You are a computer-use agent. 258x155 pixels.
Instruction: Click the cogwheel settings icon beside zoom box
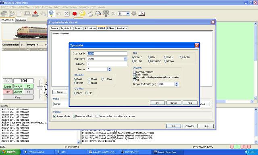(x=134, y=13)
